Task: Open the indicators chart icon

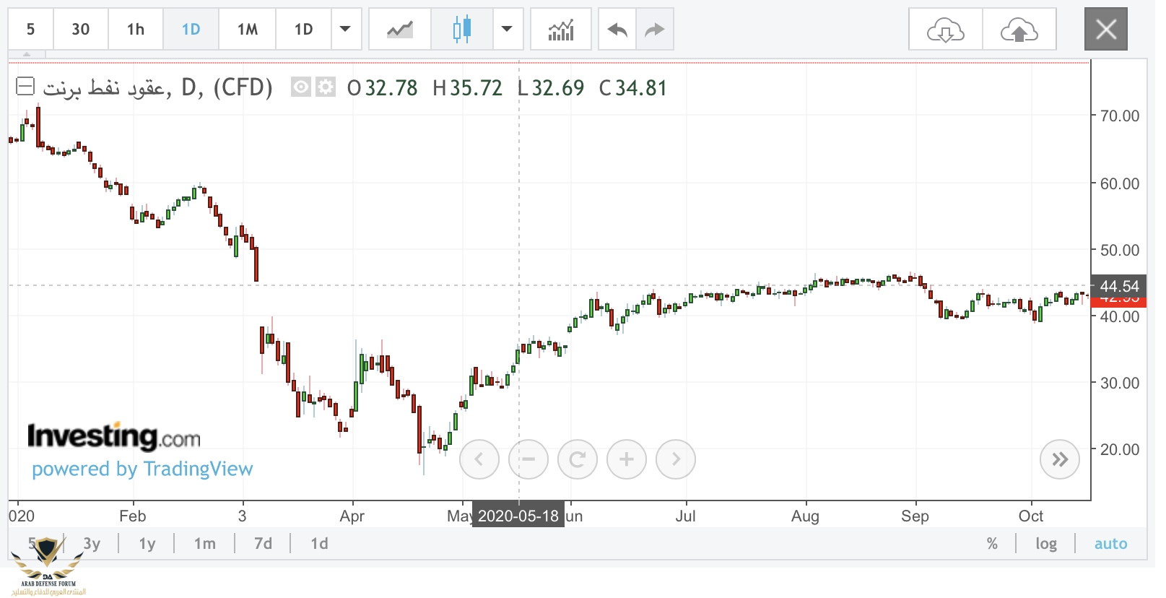Action: point(560,30)
